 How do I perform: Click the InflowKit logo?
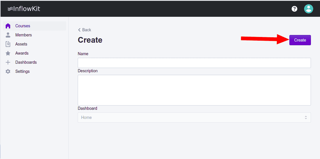pos(24,9)
